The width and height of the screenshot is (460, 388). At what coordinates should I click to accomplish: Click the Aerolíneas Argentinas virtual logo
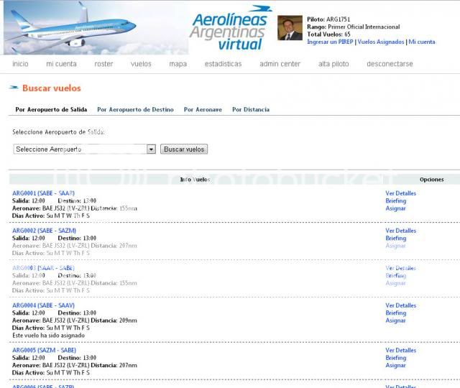tap(230, 29)
